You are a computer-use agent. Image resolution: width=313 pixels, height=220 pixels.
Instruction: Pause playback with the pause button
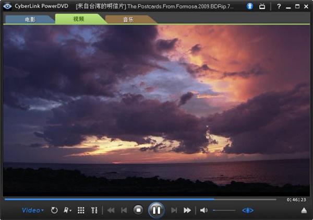pyautogui.click(x=156, y=210)
